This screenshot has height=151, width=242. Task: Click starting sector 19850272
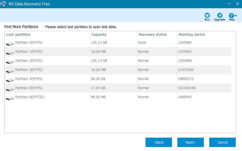click(x=186, y=79)
